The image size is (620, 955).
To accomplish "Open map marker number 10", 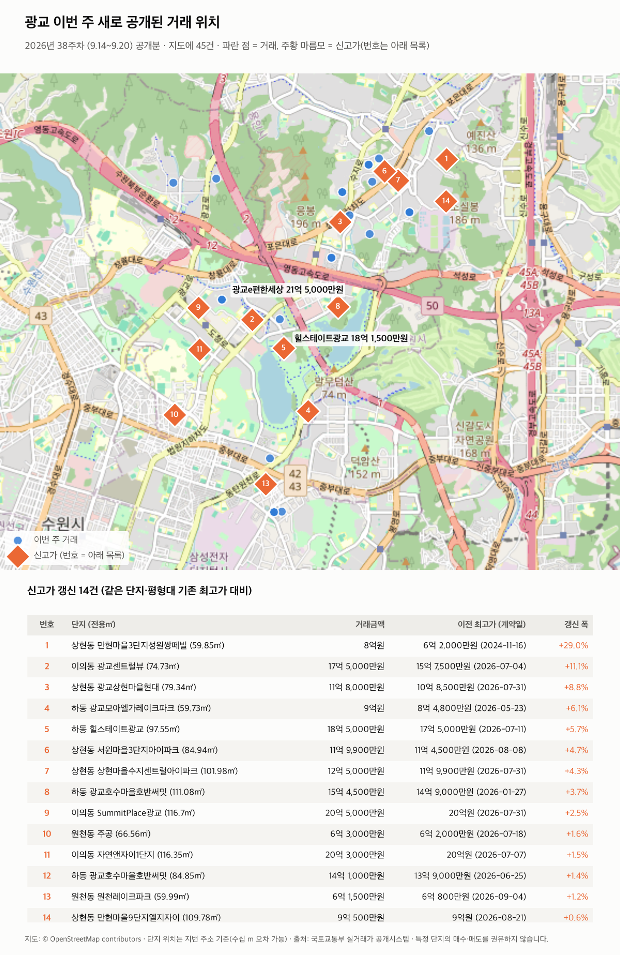I will click(x=175, y=414).
